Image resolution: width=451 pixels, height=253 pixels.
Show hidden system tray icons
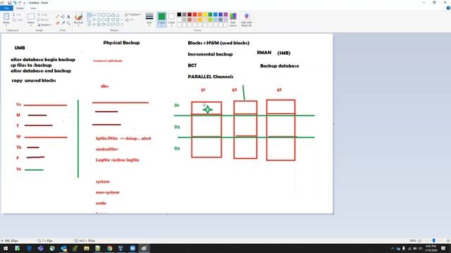(393, 248)
